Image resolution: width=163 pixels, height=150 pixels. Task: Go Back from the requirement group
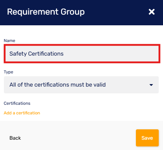[x=15, y=138]
